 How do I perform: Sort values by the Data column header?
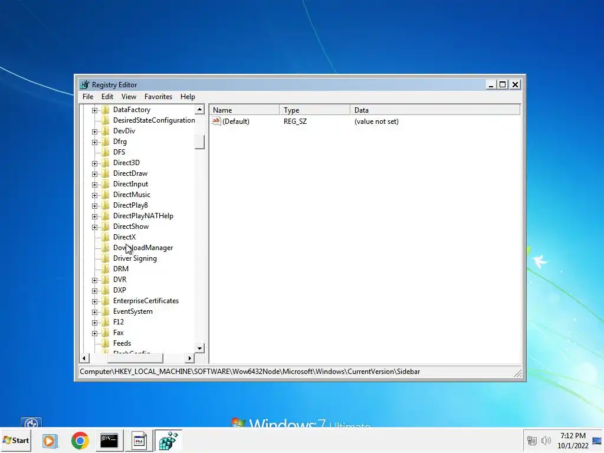coord(435,110)
